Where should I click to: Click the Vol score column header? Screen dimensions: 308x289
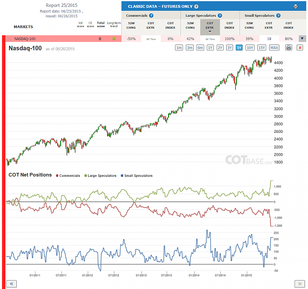80,24
